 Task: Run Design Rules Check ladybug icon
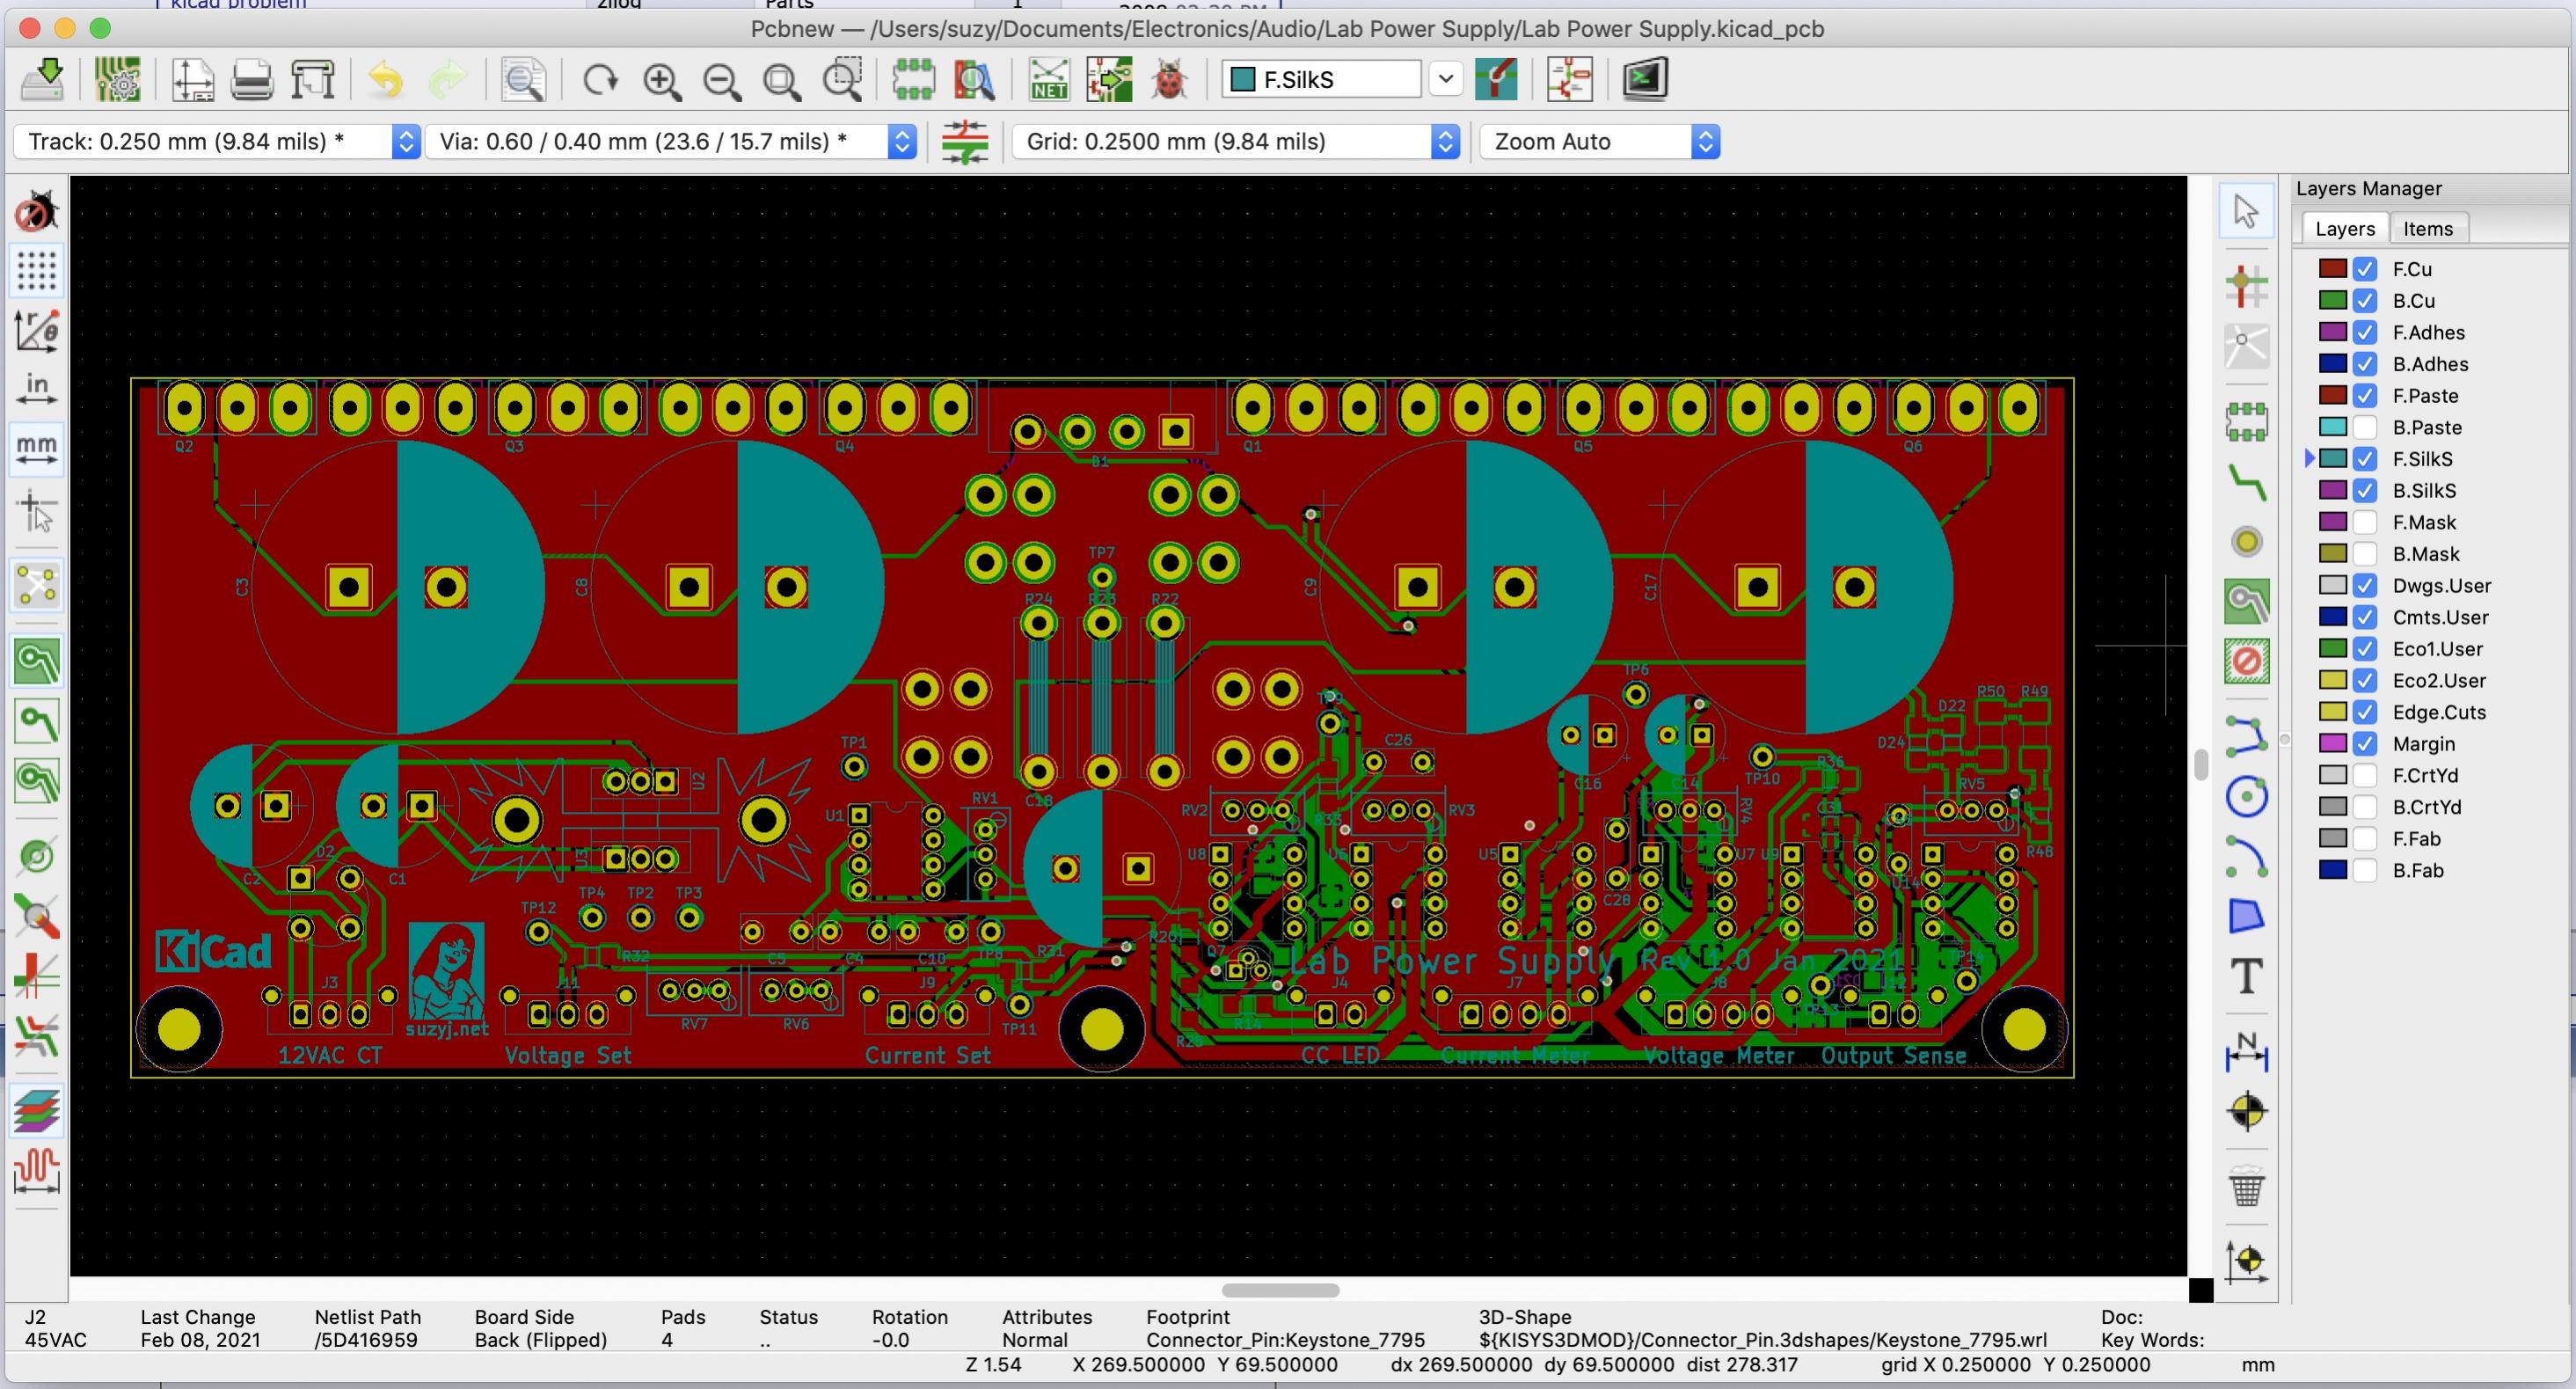1169,79
